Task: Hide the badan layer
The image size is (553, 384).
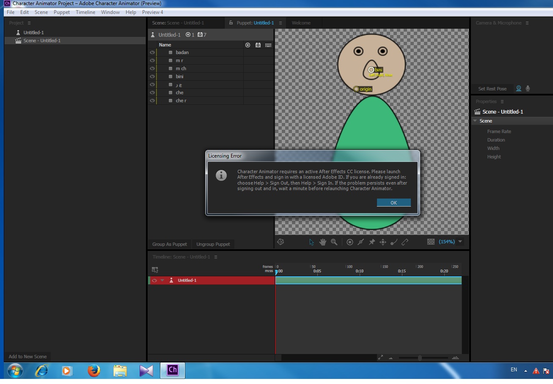Action: [152, 52]
